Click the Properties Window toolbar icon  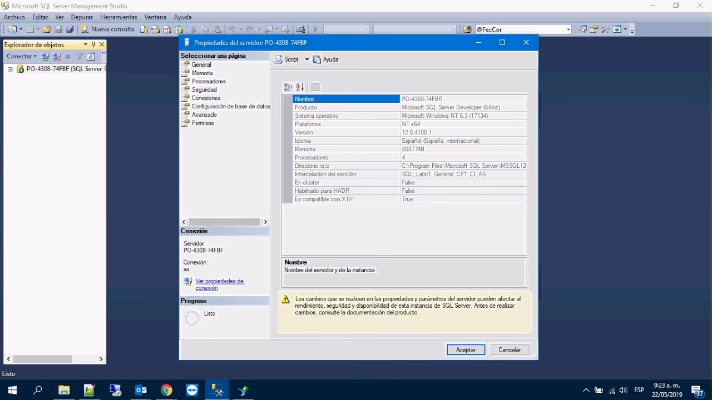(x=594, y=29)
